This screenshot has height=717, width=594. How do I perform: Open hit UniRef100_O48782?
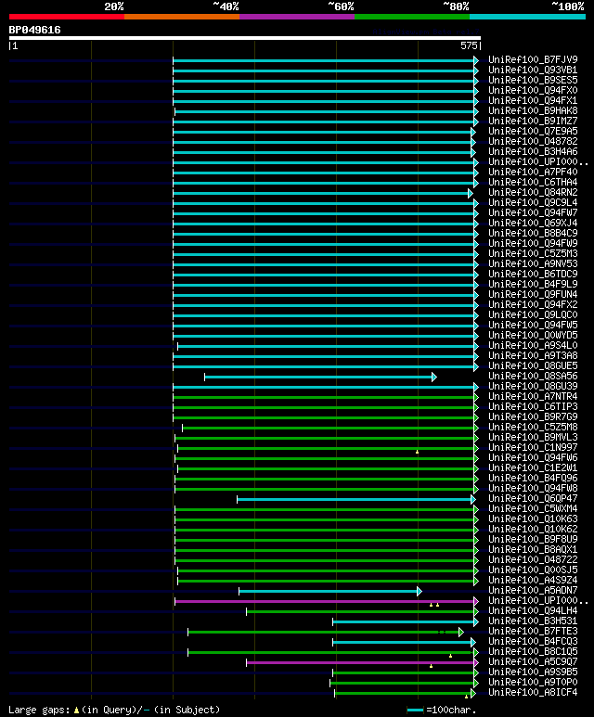point(533,141)
